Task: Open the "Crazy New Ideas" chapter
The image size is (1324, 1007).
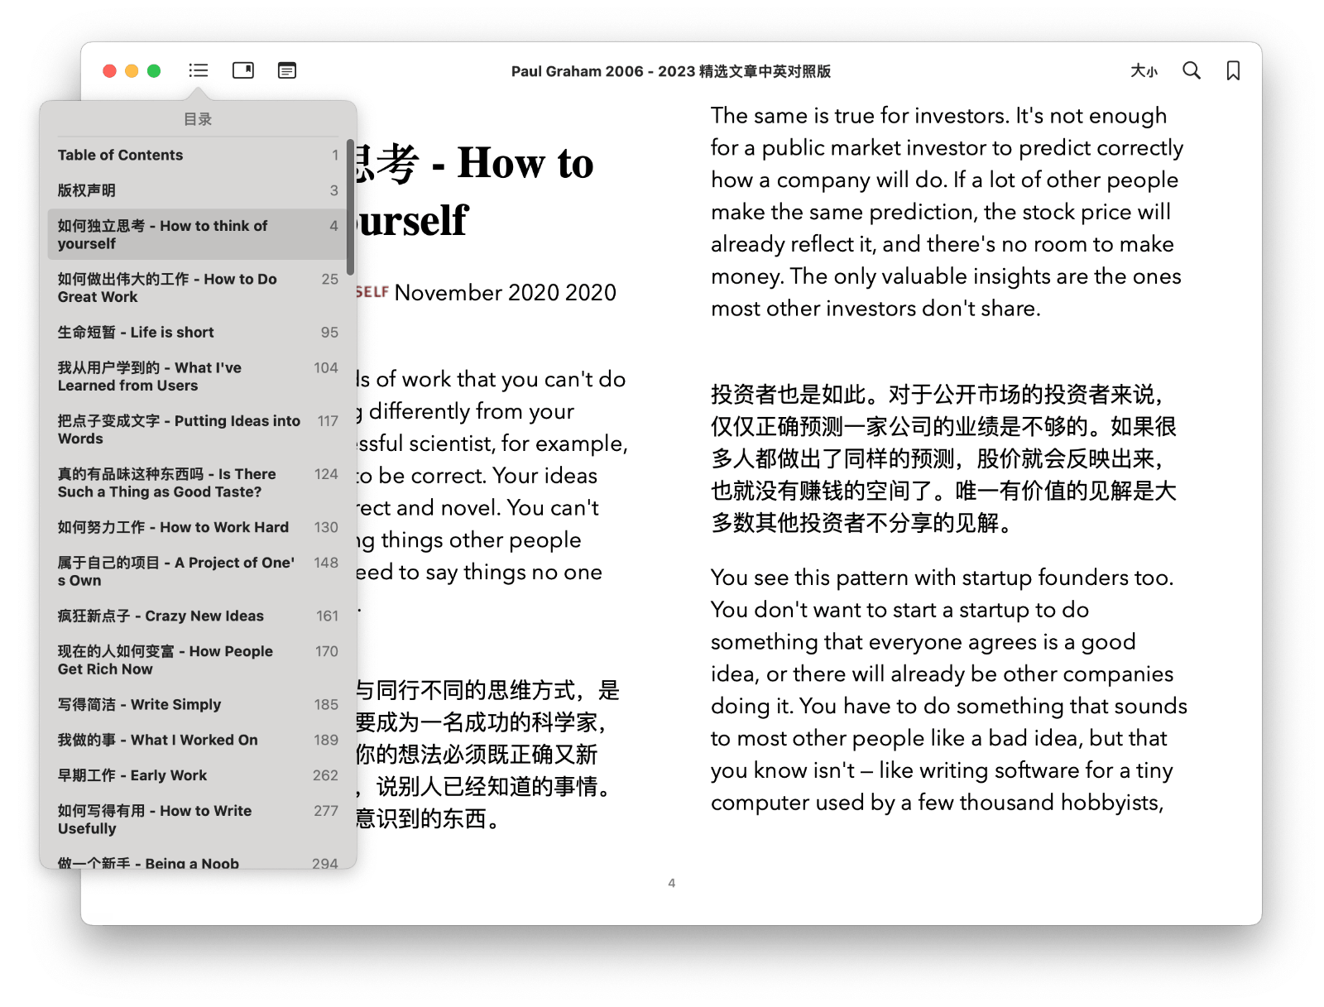Action: click(160, 616)
